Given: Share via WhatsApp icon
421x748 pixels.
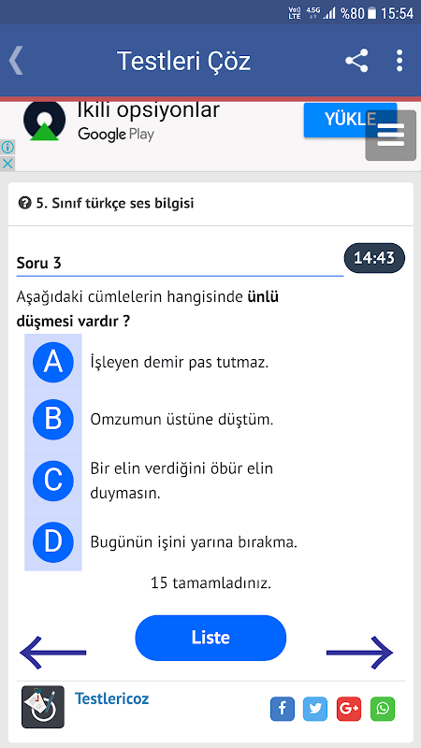Looking at the screenshot, I should tap(383, 709).
